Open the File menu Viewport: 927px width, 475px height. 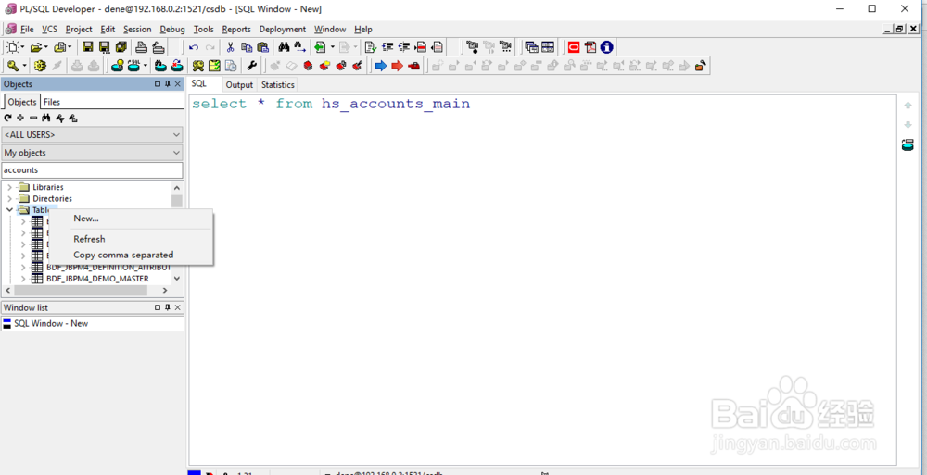27,29
